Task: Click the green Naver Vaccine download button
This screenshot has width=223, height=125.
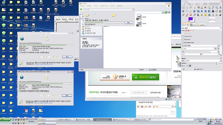Action: pyautogui.click(x=146, y=77)
